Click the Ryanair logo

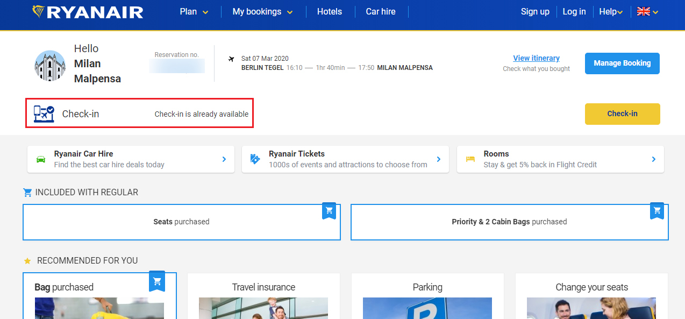coord(88,12)
